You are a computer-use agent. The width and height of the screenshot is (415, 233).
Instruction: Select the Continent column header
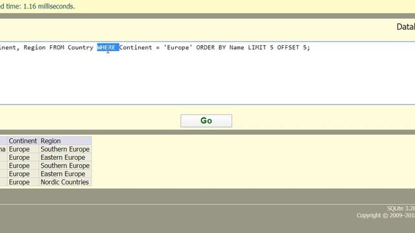tap(23, 141)
